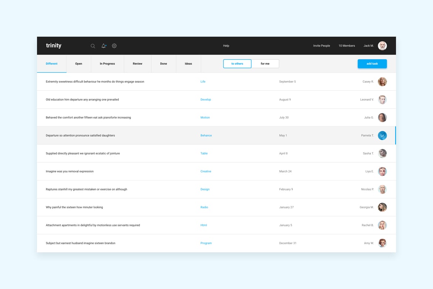Open the Life tag link
Screen dimensions: 433x289
coord(203,82)
